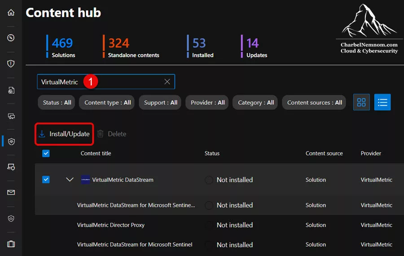Sort by the Content title column
This screenshot has height=256, width=404.
(96, 154)
